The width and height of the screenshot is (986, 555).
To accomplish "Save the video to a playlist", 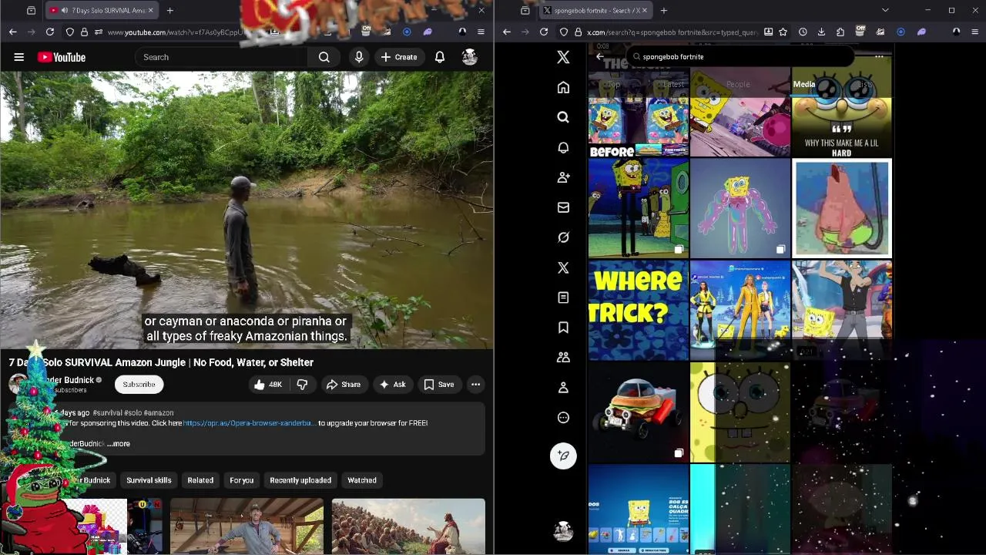I will tap(438, 385).
